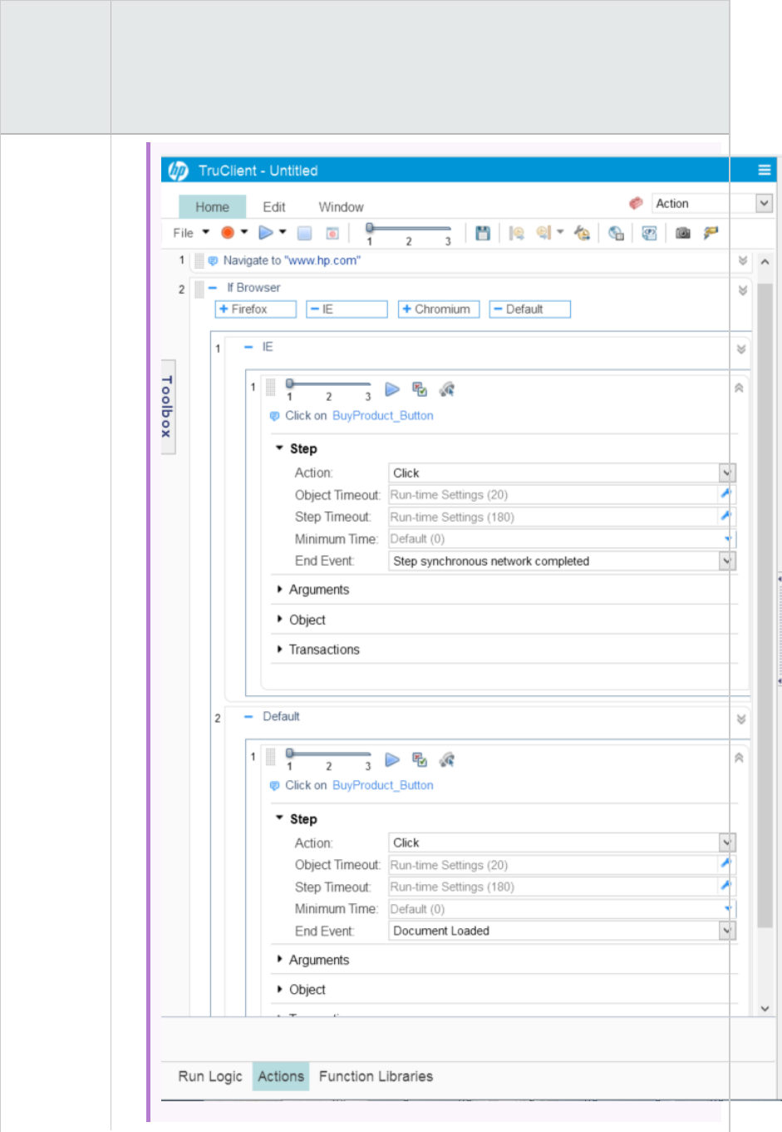Click the magnifier icon with dropdown arrow

point(544,233)
